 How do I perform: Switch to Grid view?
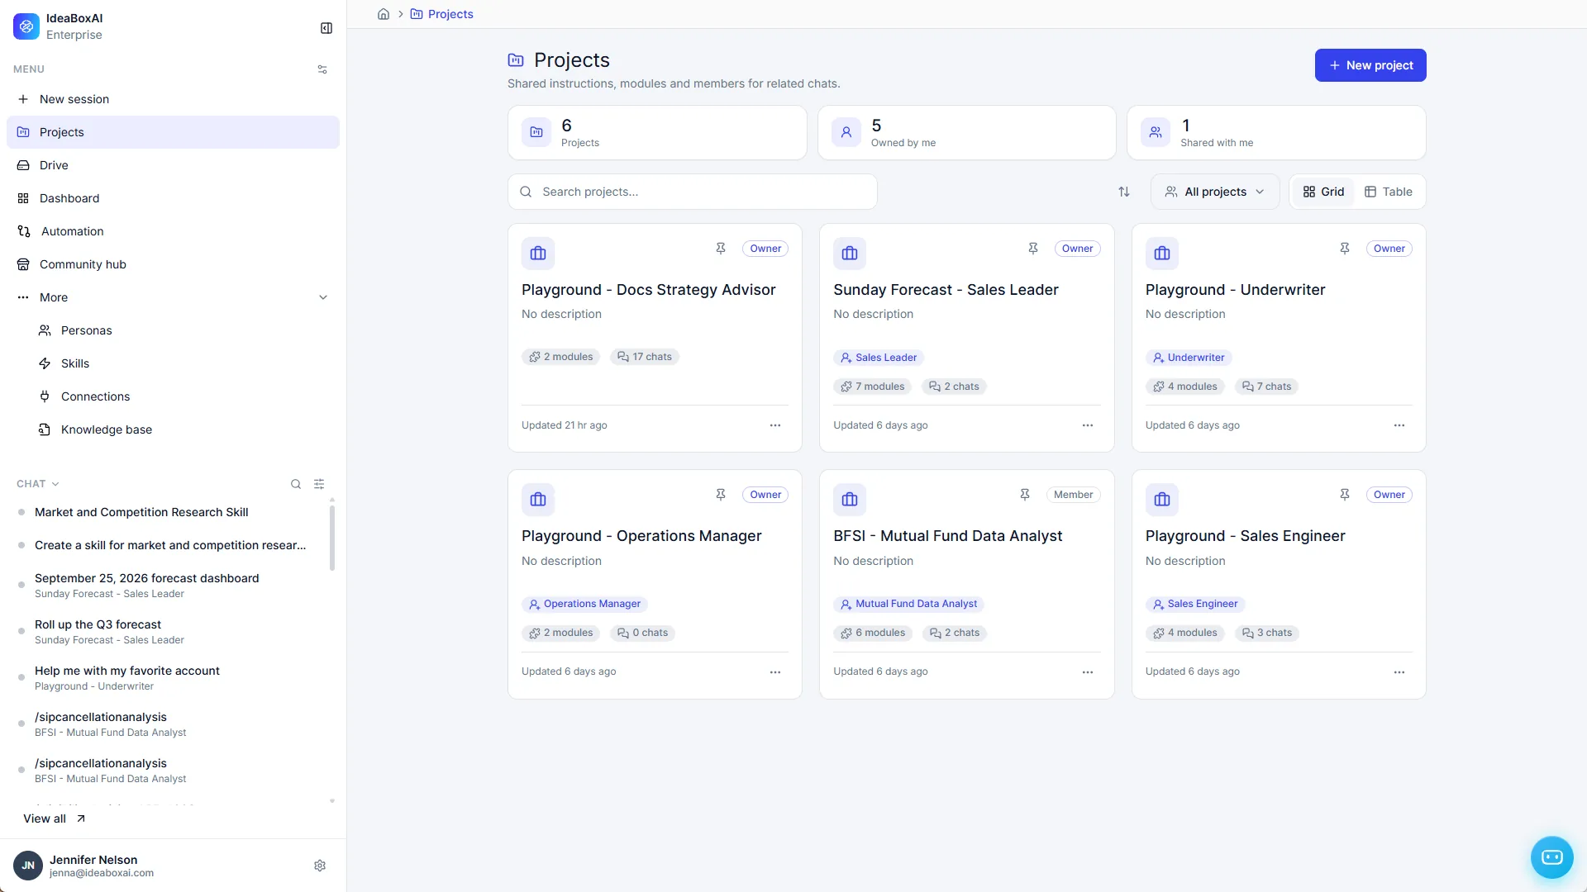(1323, 192)
